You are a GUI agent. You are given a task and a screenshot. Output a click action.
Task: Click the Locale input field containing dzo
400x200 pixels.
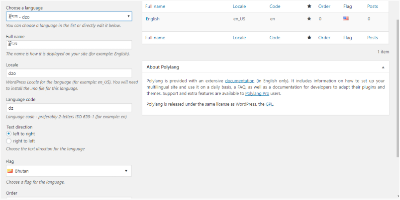tap(69, 73)
